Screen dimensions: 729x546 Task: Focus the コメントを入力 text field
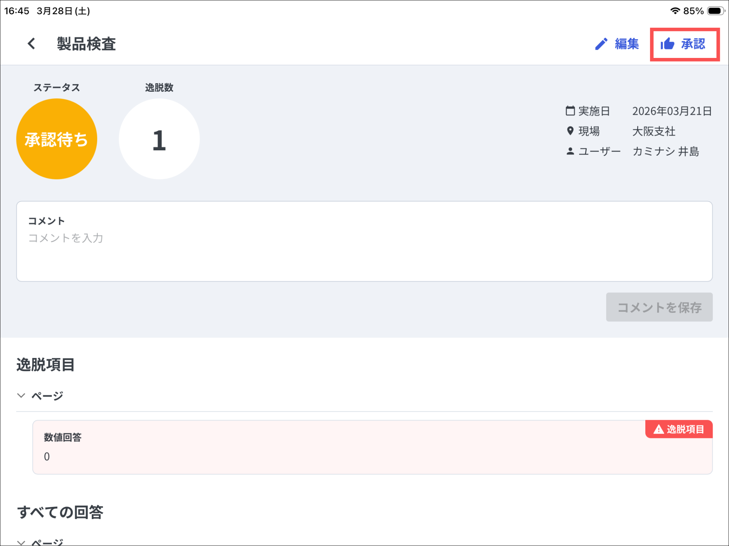tap(364, 249)
